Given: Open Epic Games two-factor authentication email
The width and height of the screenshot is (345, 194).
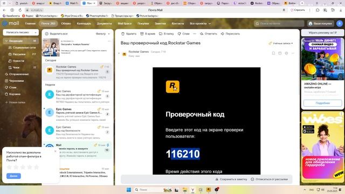Looking at the screenshot, I should click(77, 96).
